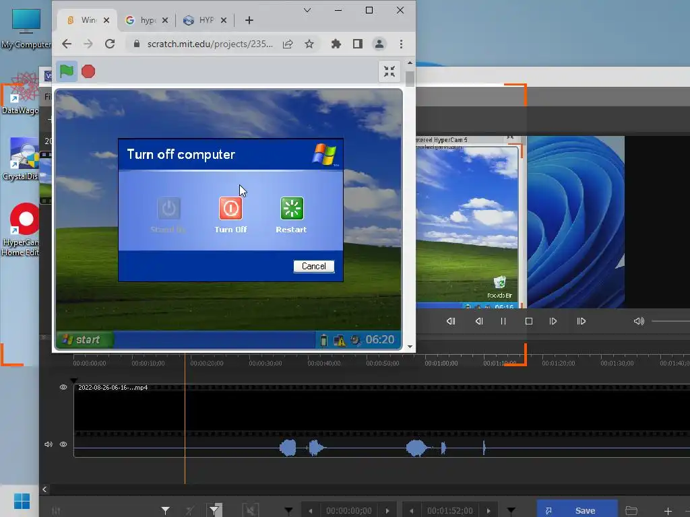Click the plus icon near Save
The width and height of the screenshot is (690, 517).
point(668,511)
